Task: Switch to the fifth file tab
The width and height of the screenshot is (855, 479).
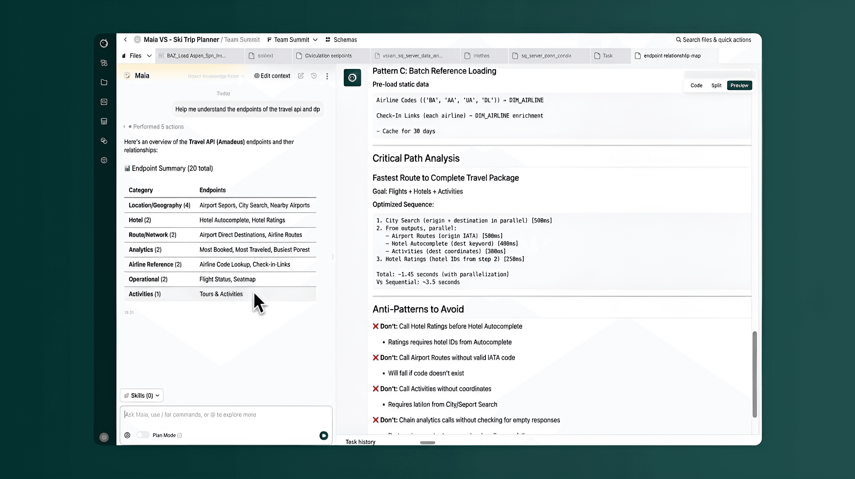Action: coord(484,56)
